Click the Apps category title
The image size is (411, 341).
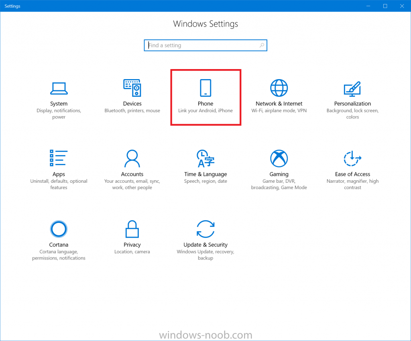tap(59, 174)
